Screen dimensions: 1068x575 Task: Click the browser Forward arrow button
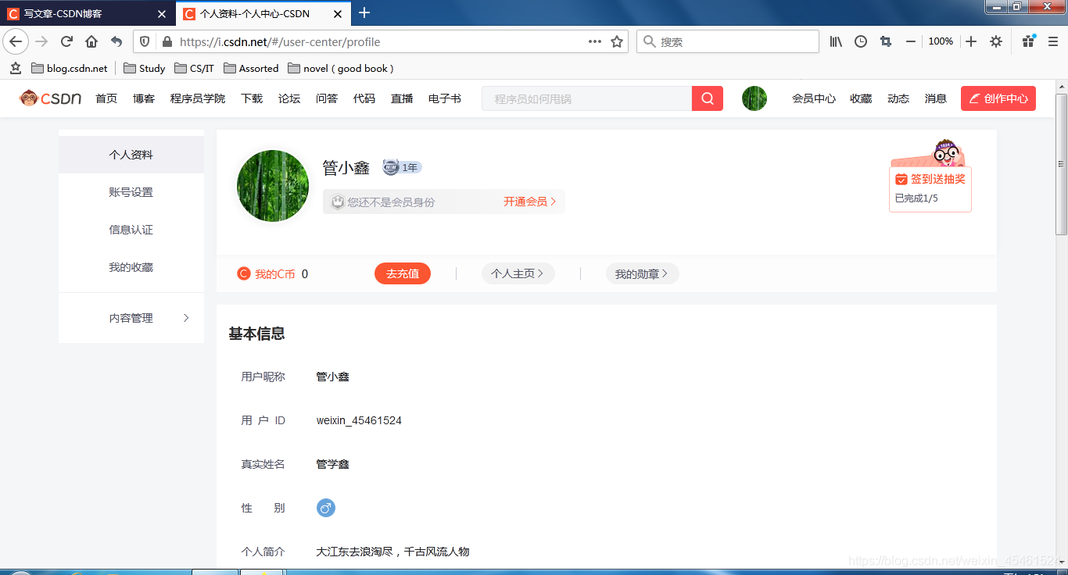(42, 41)
